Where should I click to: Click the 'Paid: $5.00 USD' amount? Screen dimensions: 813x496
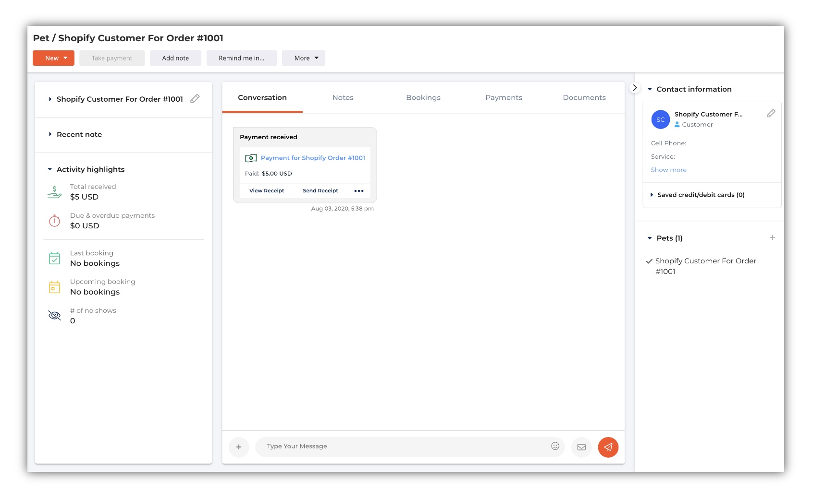click(x=269, y=174)
